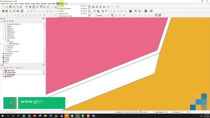Screen dimensions: 210x118
Task: Toggle Error output layer checkbox
Action: (4, 75)
